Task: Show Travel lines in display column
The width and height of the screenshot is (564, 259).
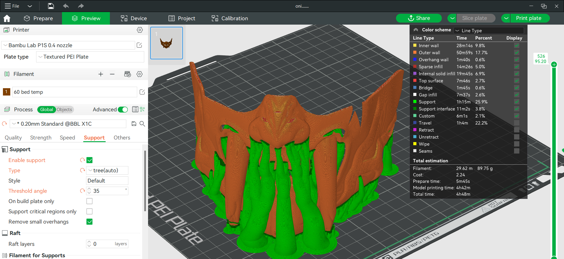Action: pos(517,123)
